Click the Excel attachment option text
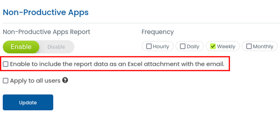 pyautogui.click(x=117, y=64)
